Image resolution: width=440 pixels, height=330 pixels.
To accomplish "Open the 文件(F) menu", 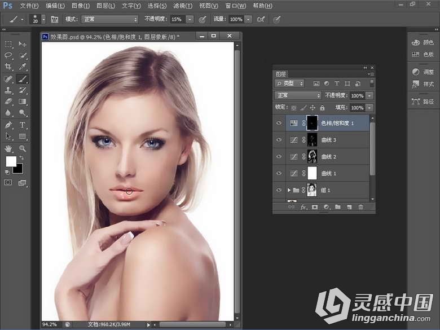I will [29, 6].
